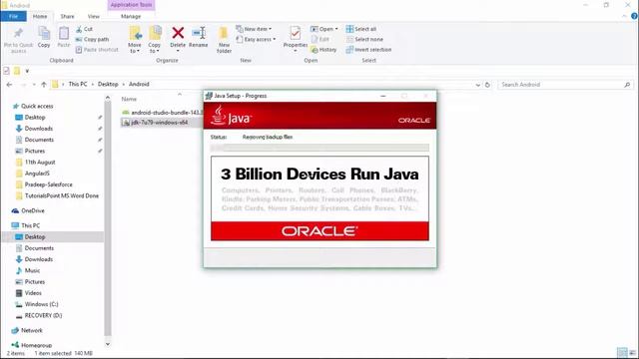Select Network in navigation pane
The width and height of the screenshot is (639, 359).
point(31,330)
